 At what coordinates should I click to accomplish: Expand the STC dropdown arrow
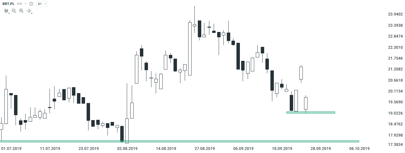(x=26, y=4)
